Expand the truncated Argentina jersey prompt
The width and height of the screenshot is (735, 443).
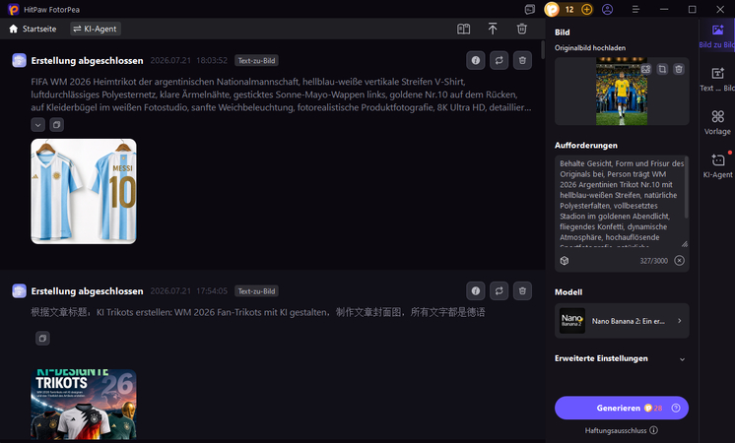coord(38,125)
